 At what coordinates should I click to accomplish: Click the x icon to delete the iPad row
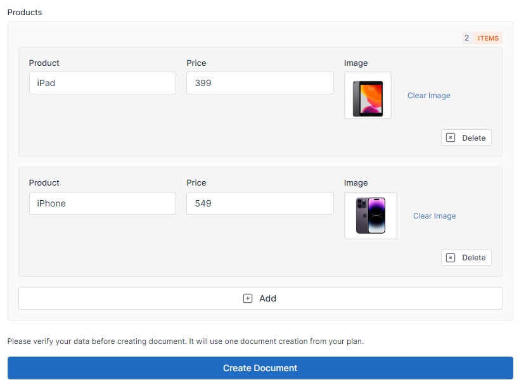pyautogui.click(x=451, y=137)
